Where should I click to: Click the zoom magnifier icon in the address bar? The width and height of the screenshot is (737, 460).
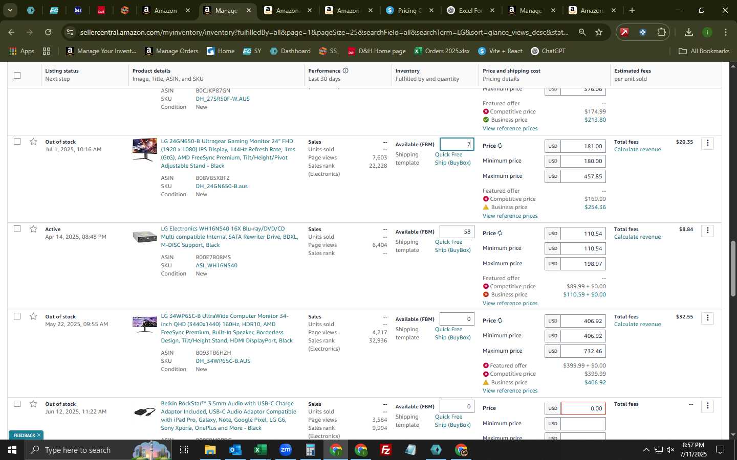[x=582, y=32]
